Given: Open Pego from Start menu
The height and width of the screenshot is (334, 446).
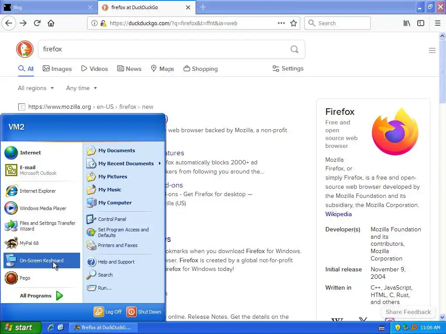Looking at the screenshot, I should 41,278.
